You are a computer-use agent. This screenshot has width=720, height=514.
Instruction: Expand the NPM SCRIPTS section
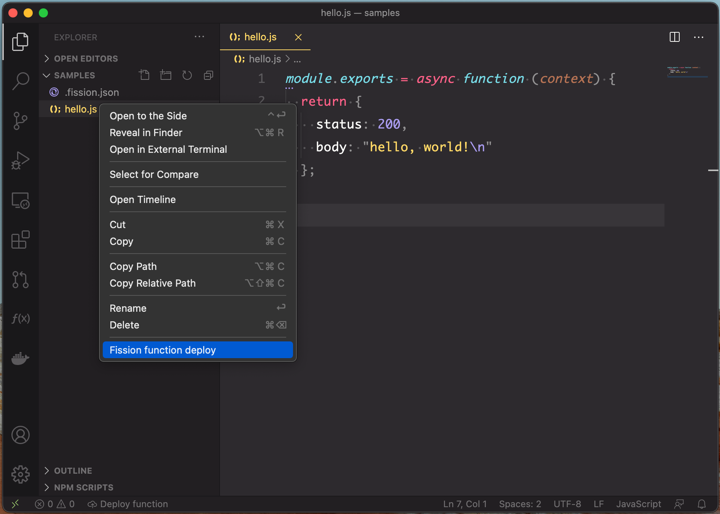coord(83,487)
